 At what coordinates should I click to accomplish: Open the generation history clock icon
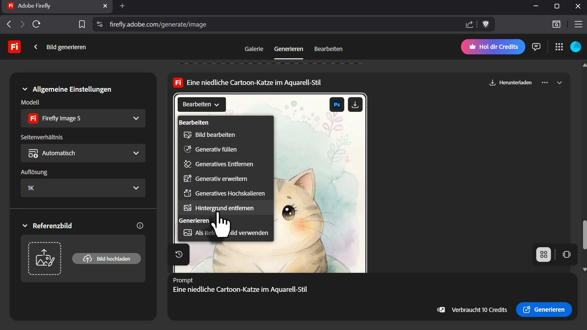179,254
